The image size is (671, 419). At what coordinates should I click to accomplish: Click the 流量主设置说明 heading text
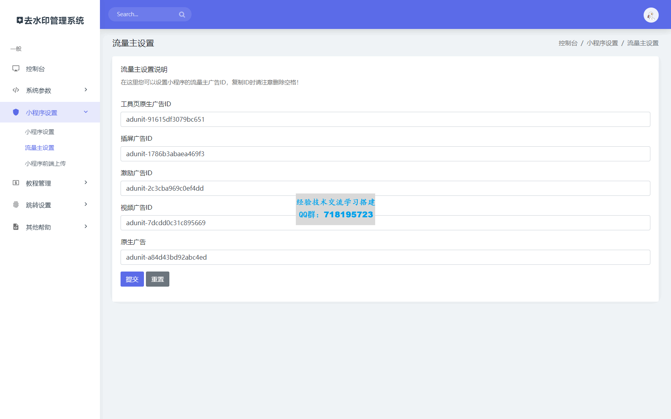click(144, 69)
